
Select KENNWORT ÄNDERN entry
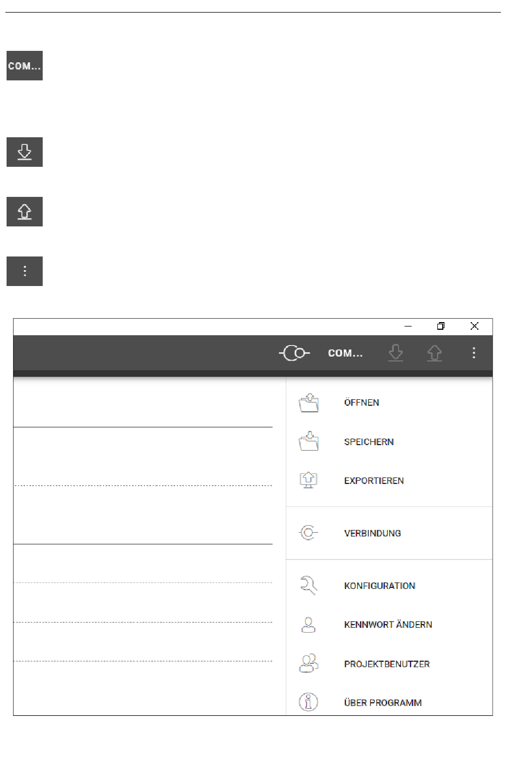coord(389,625)
